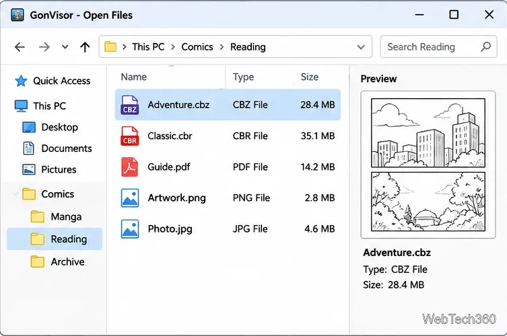Click the This PC monitor icon

(x=22, y=106)
